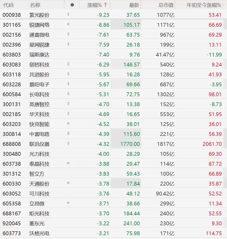Click year-to-date gain 114.75
Screen dimensions: 227x239
tap(213, 233)
